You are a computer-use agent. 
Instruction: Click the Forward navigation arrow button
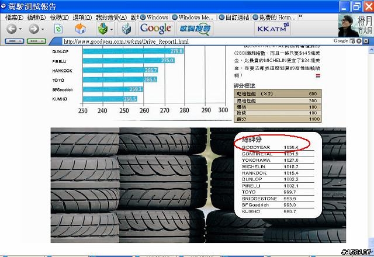(x=34, y=29)
